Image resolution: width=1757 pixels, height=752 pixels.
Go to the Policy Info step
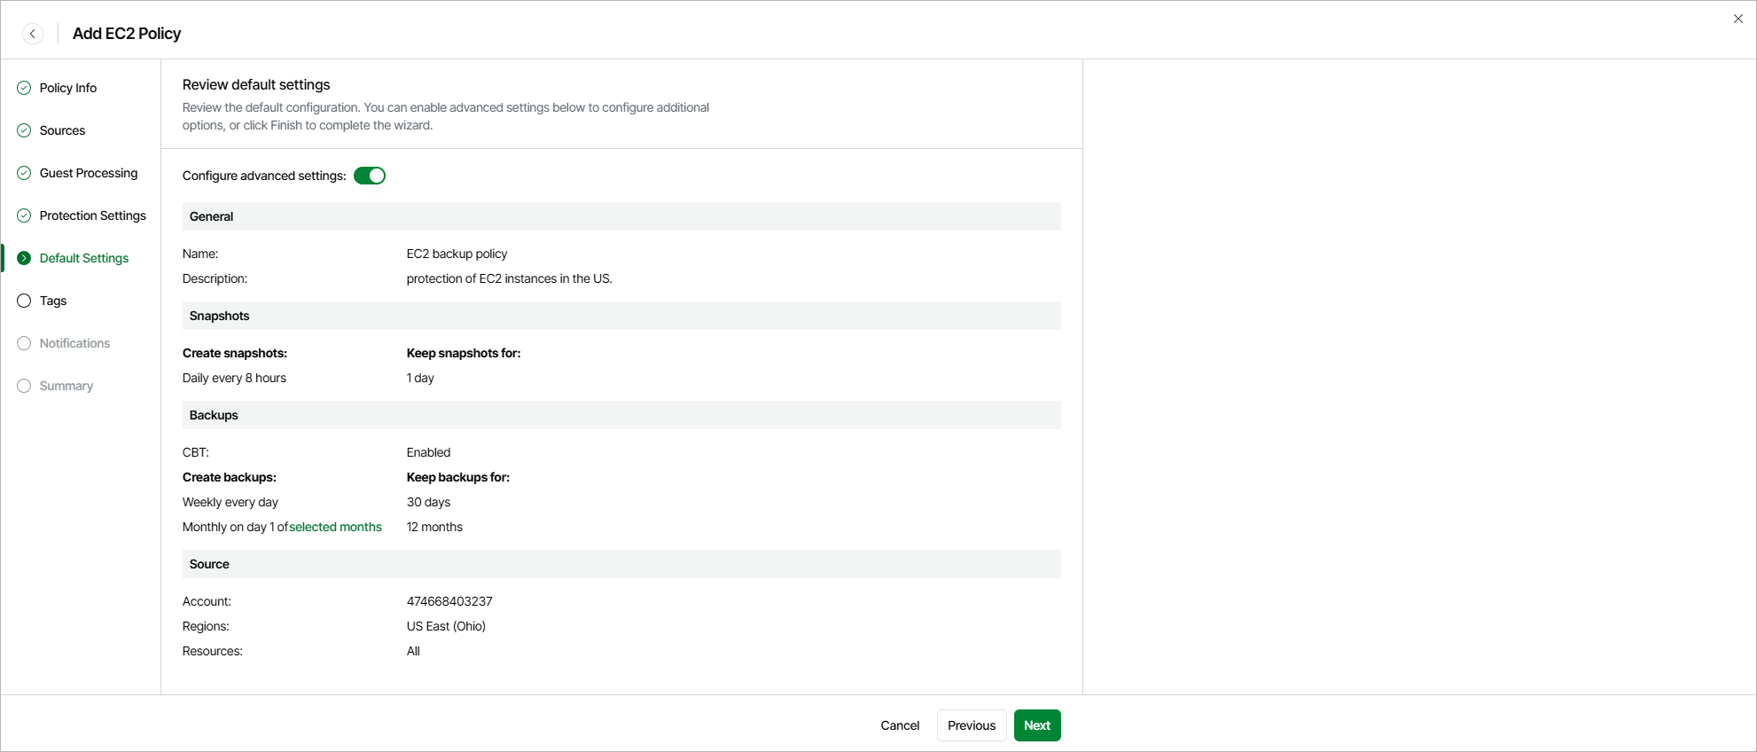tap(68, 88)
